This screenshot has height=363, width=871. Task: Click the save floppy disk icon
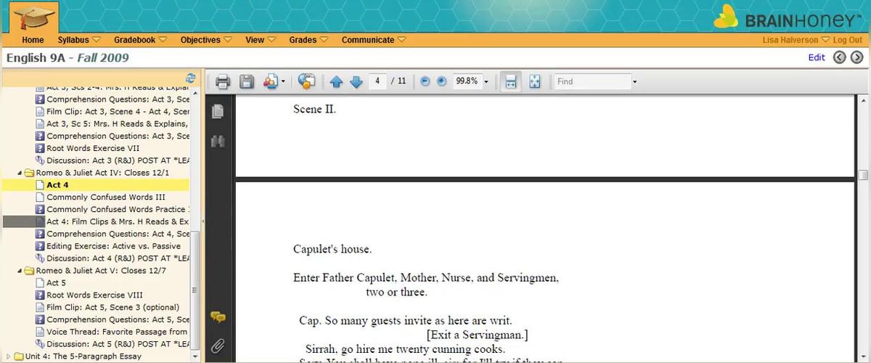tap(247, 82)
